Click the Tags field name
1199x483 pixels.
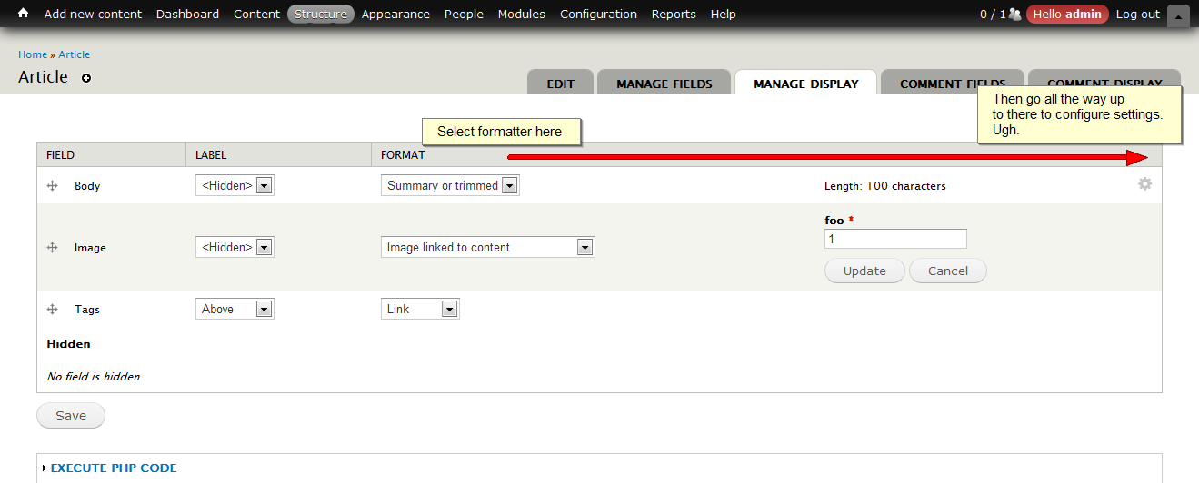pyautogui.click(x=87, y=310)
